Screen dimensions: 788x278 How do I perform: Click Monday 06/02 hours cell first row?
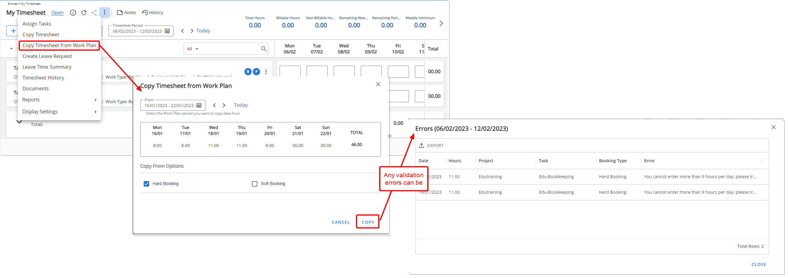(x=290, y=72)
